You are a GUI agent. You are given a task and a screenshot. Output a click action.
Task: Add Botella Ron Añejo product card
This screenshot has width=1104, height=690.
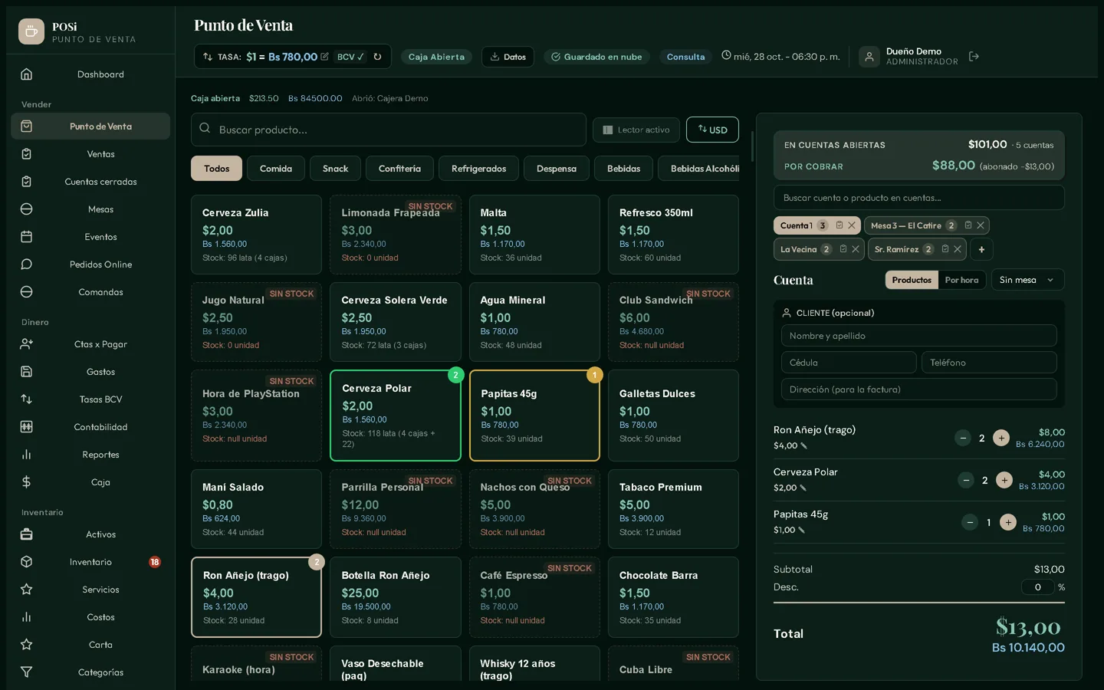pyautogui.click(x=396, y=597)
